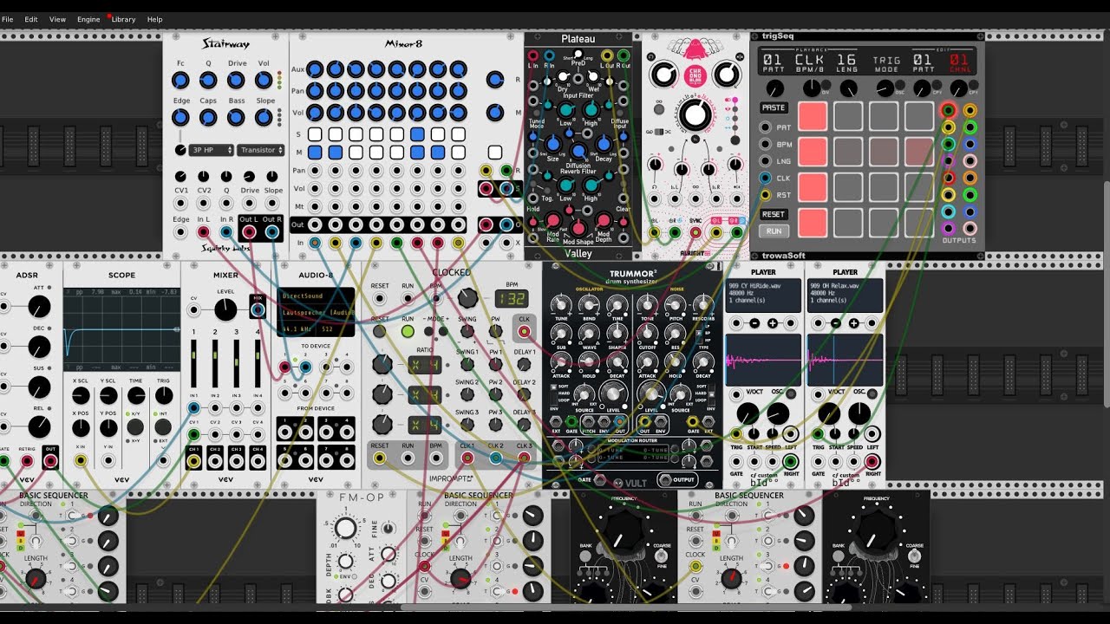The image size is (1110, 624).
Task: Click the Stairway Vol knob
Action: (x=264, y=81)
